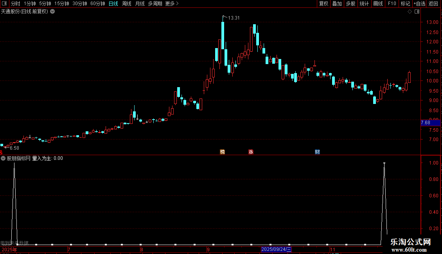Select the 30分钟 period tab
The image size is (442, 254).
point(79,4)
